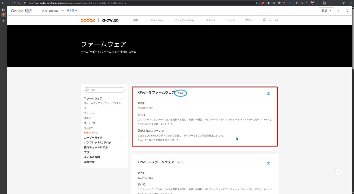Viewport: 354px width, 194px height.
Task: Click the XProII-S ファームウェア title
Action: pos(156,162)
